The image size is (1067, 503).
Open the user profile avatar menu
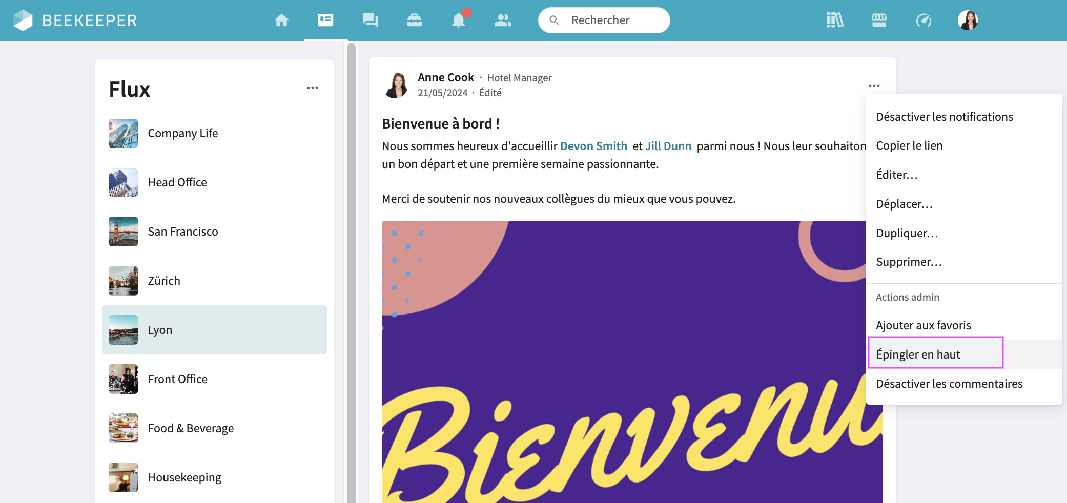[968, 20]
